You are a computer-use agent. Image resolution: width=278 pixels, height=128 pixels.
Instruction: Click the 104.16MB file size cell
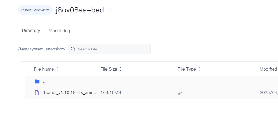pos(111,92)
